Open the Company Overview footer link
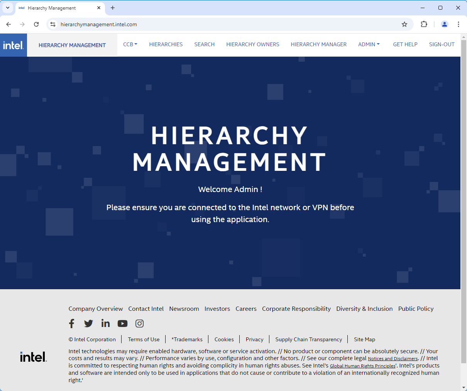 (96, 308)
